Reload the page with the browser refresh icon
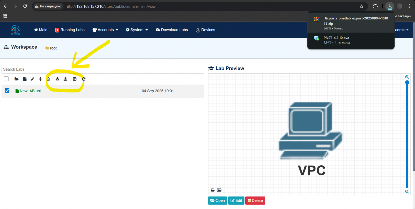 click(25, 6)
